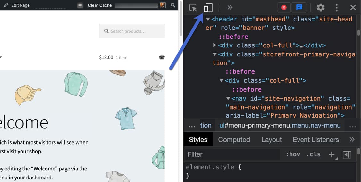Add a new style rule plus icon

click(332, 155)
